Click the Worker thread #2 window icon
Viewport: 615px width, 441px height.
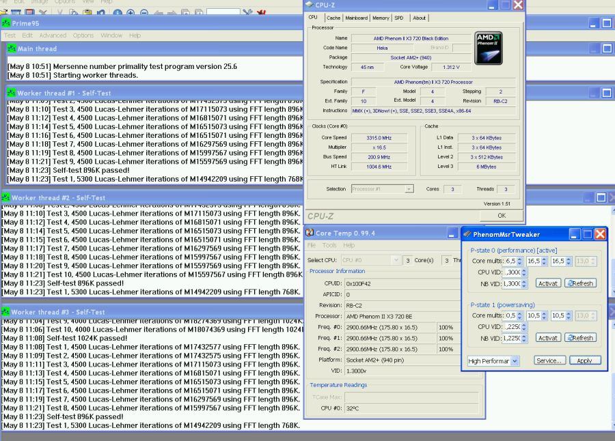pyautogui.click(x=6, y=197)
